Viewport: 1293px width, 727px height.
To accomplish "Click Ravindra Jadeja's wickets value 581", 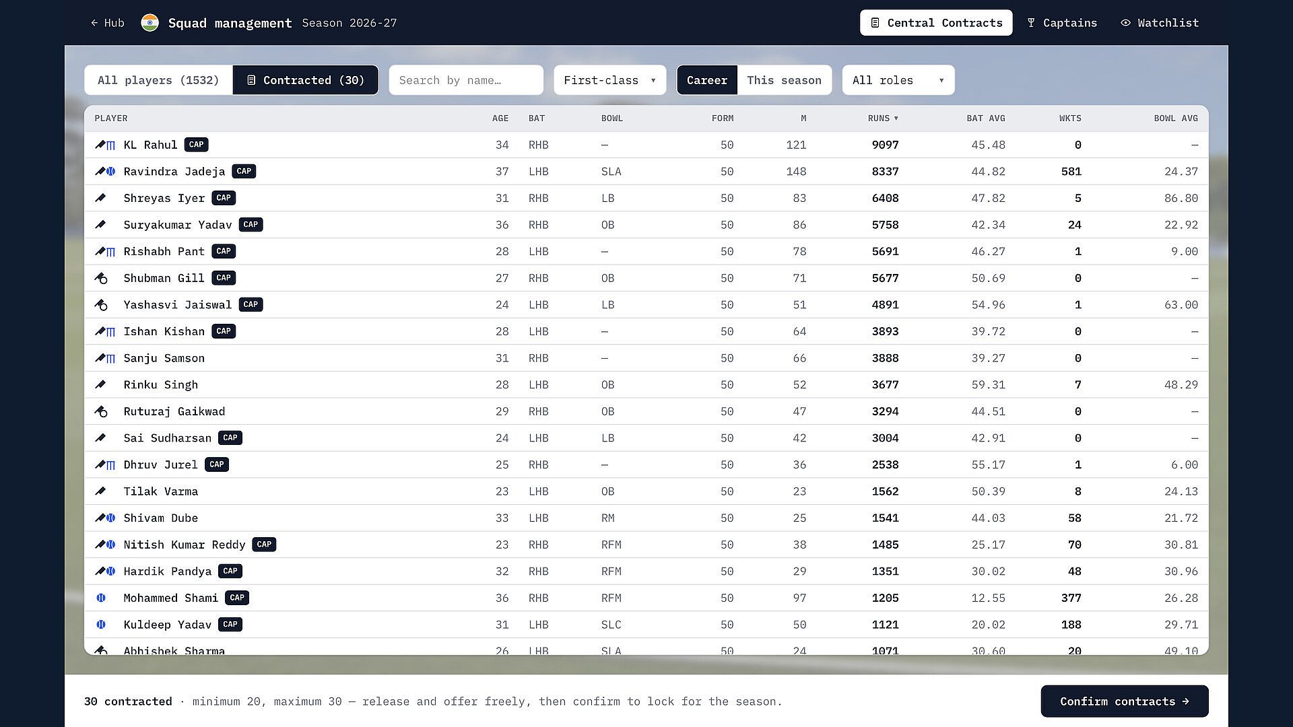I will [1071, 172].
